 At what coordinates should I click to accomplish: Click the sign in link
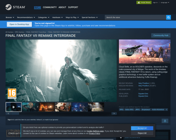[155, 3]
